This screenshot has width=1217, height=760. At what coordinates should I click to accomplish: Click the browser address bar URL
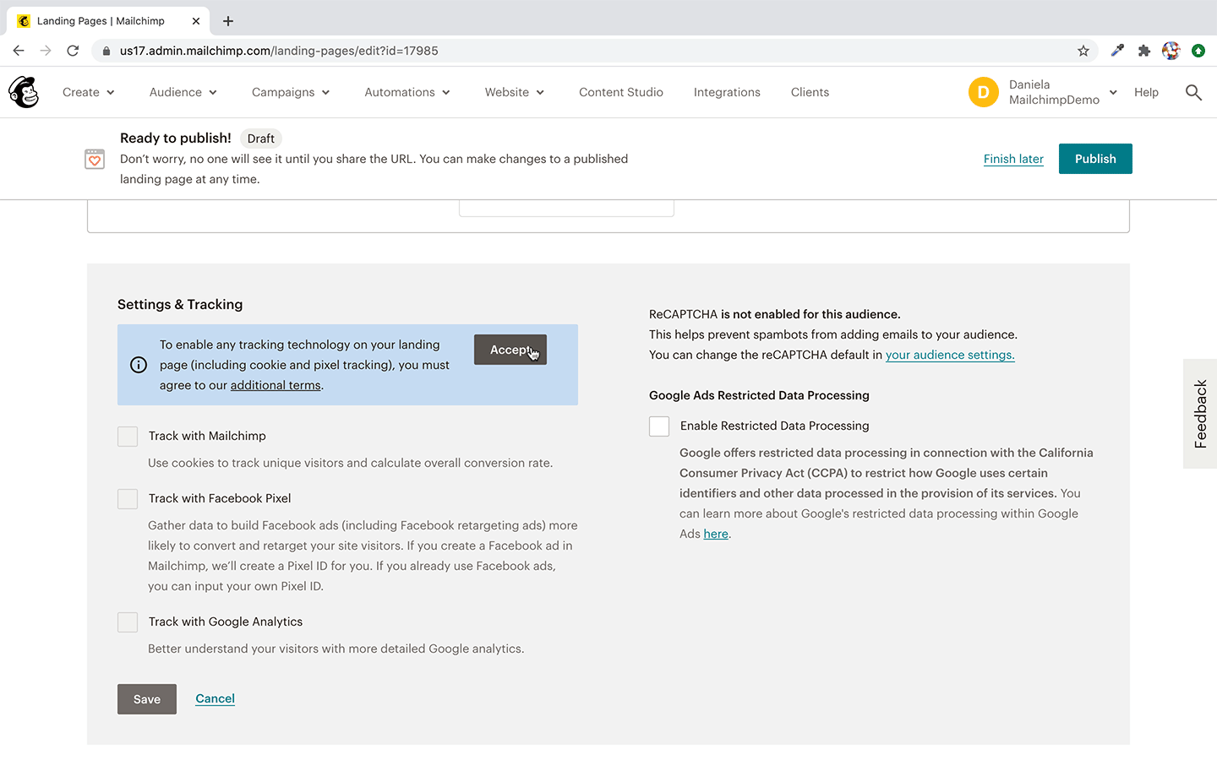[279, 51]
